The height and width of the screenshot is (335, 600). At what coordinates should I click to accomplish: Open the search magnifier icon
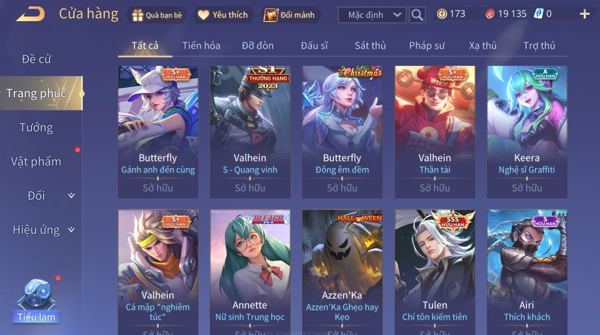[x=417, y=15]
